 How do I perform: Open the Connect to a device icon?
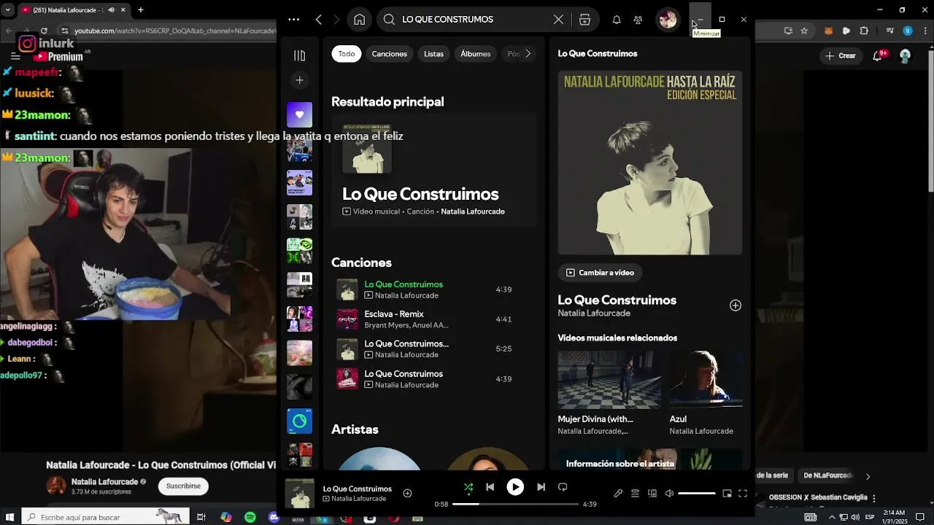click(x=652, y=494)
